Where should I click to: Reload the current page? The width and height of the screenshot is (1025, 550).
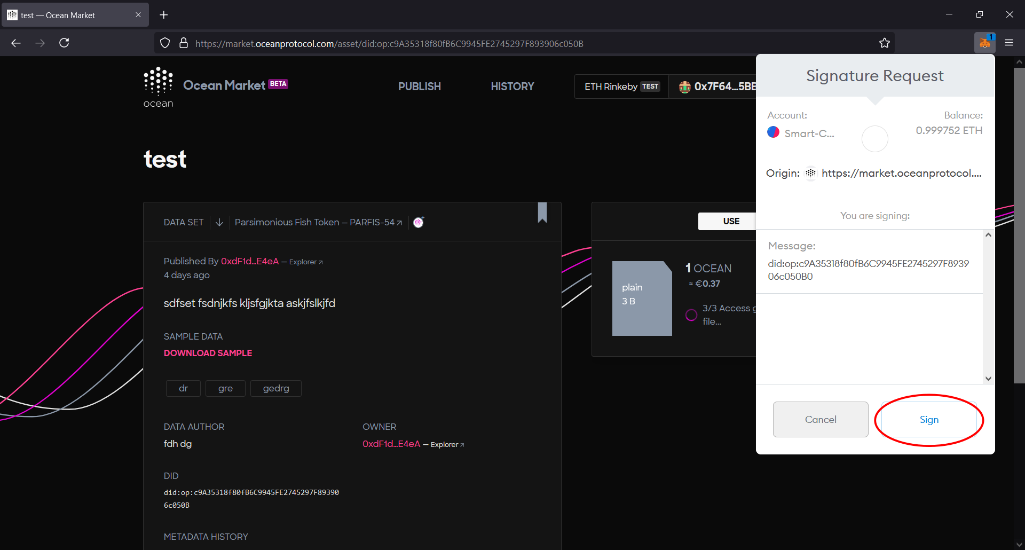[64, 43]
